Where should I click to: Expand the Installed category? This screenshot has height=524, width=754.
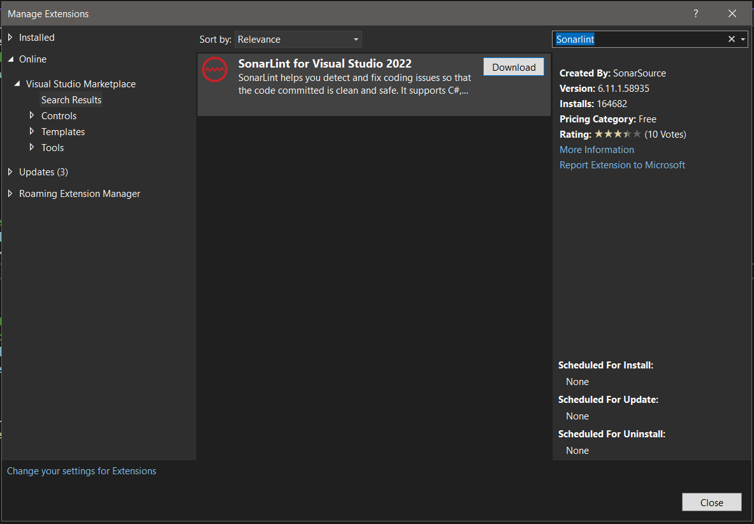pos(10,38)
